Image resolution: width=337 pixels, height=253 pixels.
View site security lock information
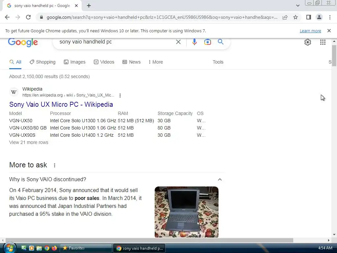[x=41, y=17]
